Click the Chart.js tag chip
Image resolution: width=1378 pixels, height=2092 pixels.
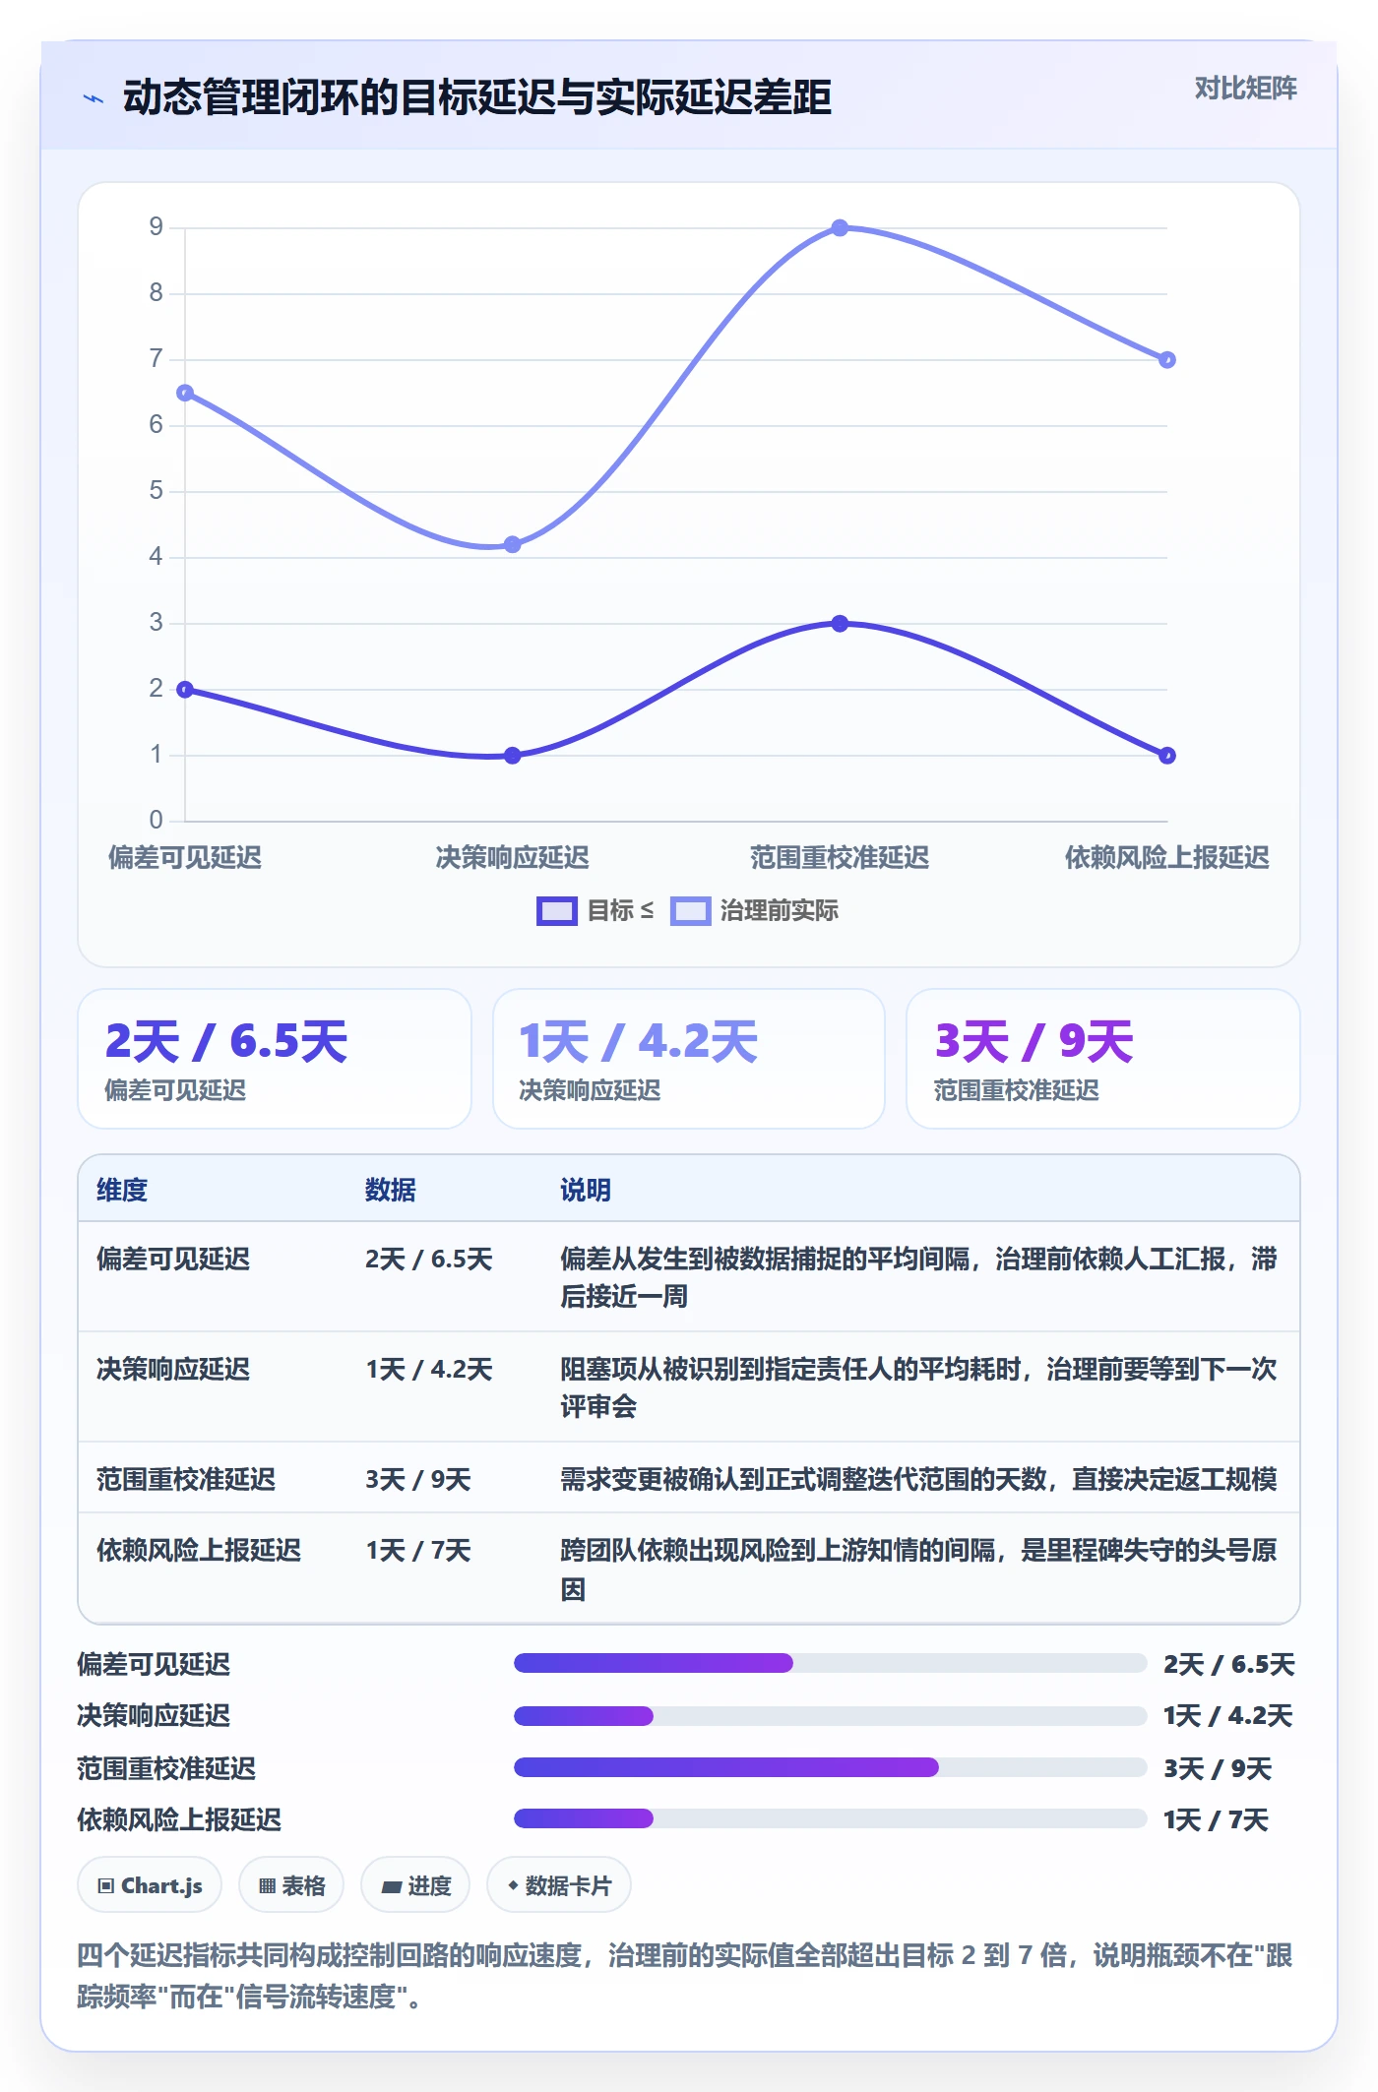[150, 1885]
